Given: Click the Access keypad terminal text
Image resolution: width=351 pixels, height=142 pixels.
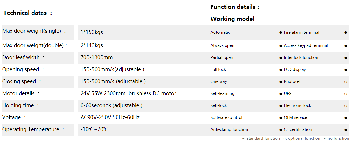Looking at the screenshot, I should tap(306, 45).
